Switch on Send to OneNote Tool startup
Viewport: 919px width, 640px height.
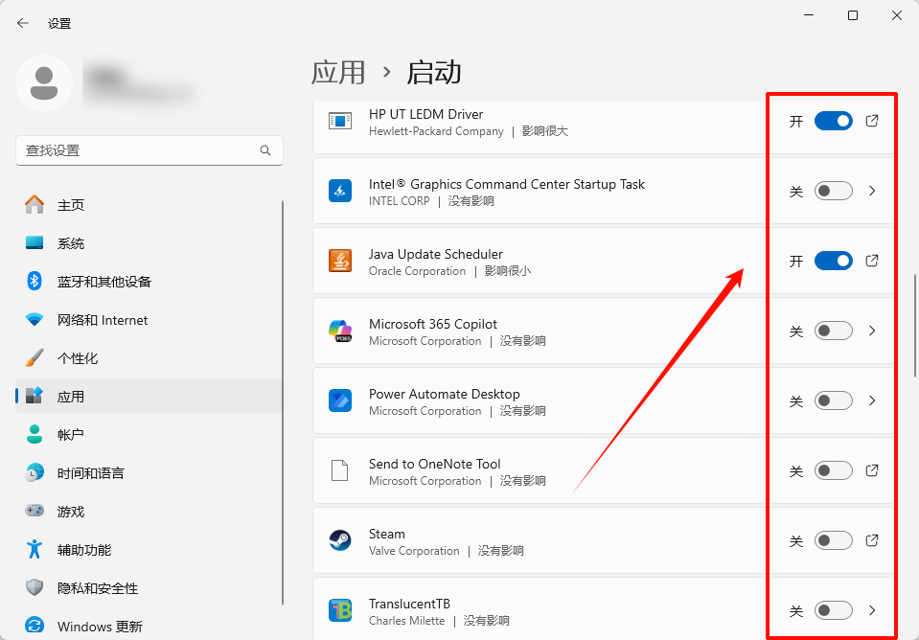click(834, 470)
